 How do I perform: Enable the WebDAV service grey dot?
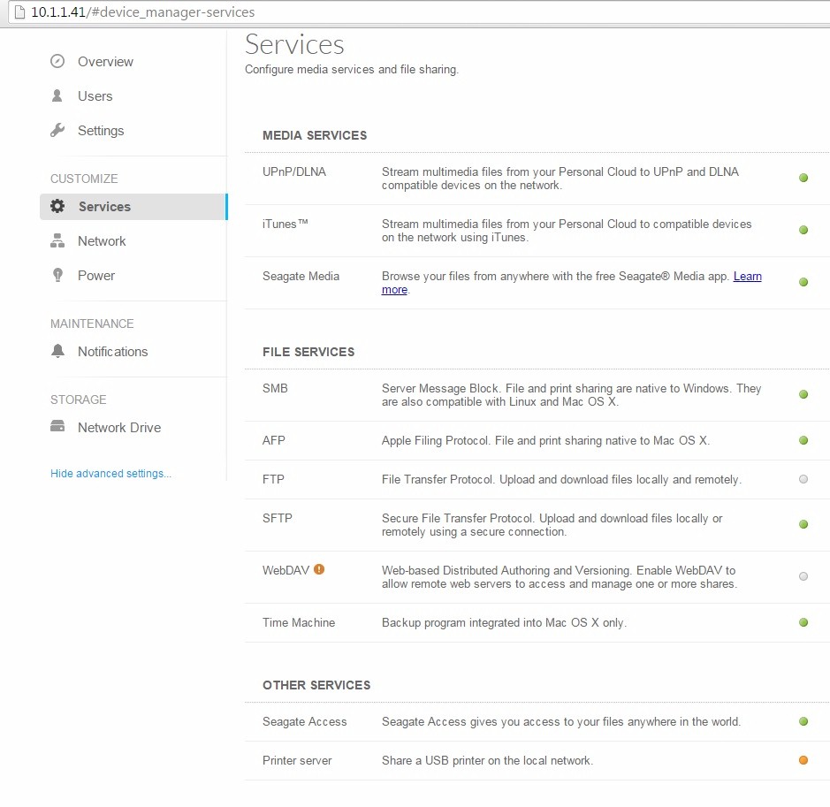tap(803, 576)
